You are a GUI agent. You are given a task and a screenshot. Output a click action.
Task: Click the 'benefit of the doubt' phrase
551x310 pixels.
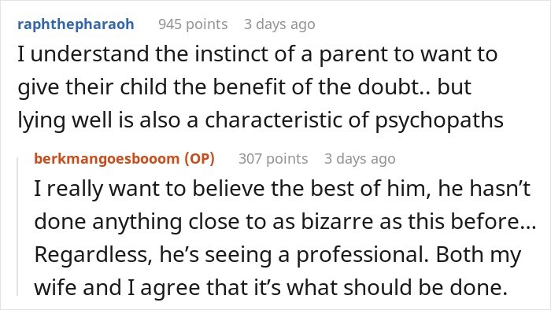(x=317, y=87)
